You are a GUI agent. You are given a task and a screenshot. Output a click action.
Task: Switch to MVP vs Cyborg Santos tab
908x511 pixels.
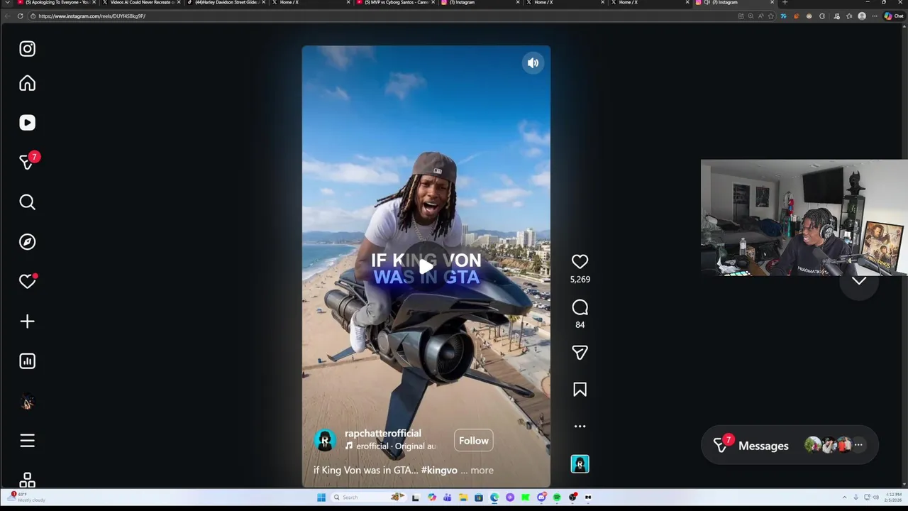coord(396,3)
